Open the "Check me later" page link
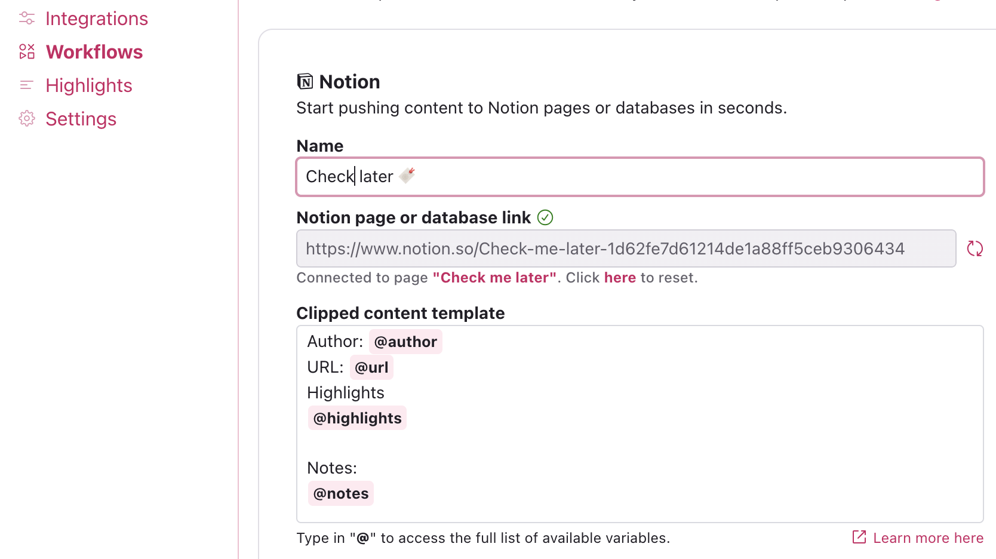 coord(494,278)
